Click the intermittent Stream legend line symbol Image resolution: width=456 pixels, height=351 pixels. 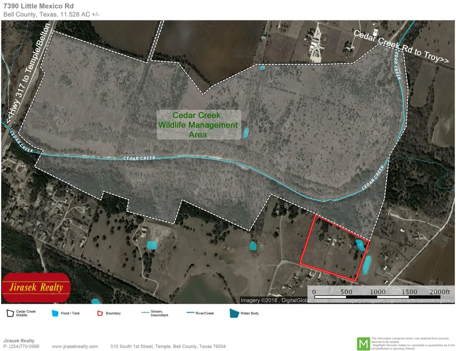145,313
